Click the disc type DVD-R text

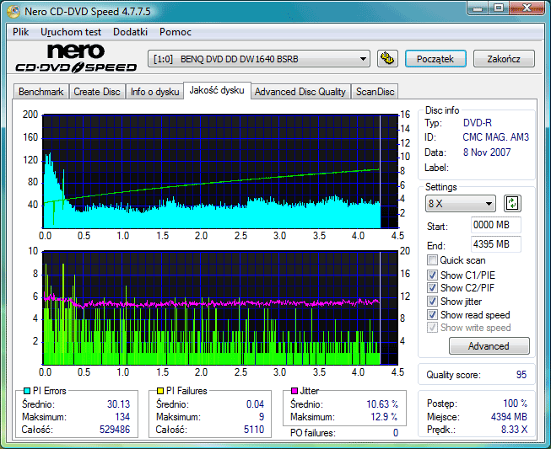478,123
